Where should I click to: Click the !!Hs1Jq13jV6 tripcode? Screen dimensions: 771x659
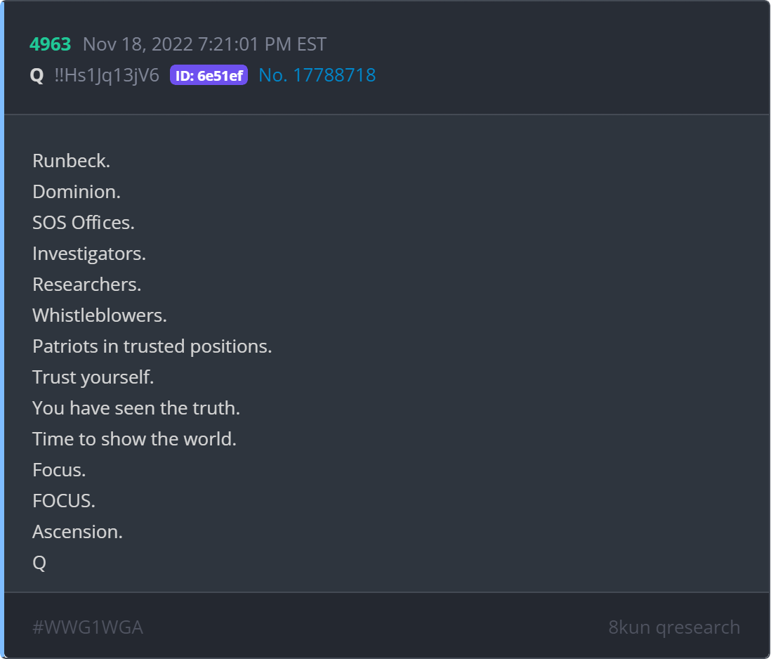click(x=107, y=75)
